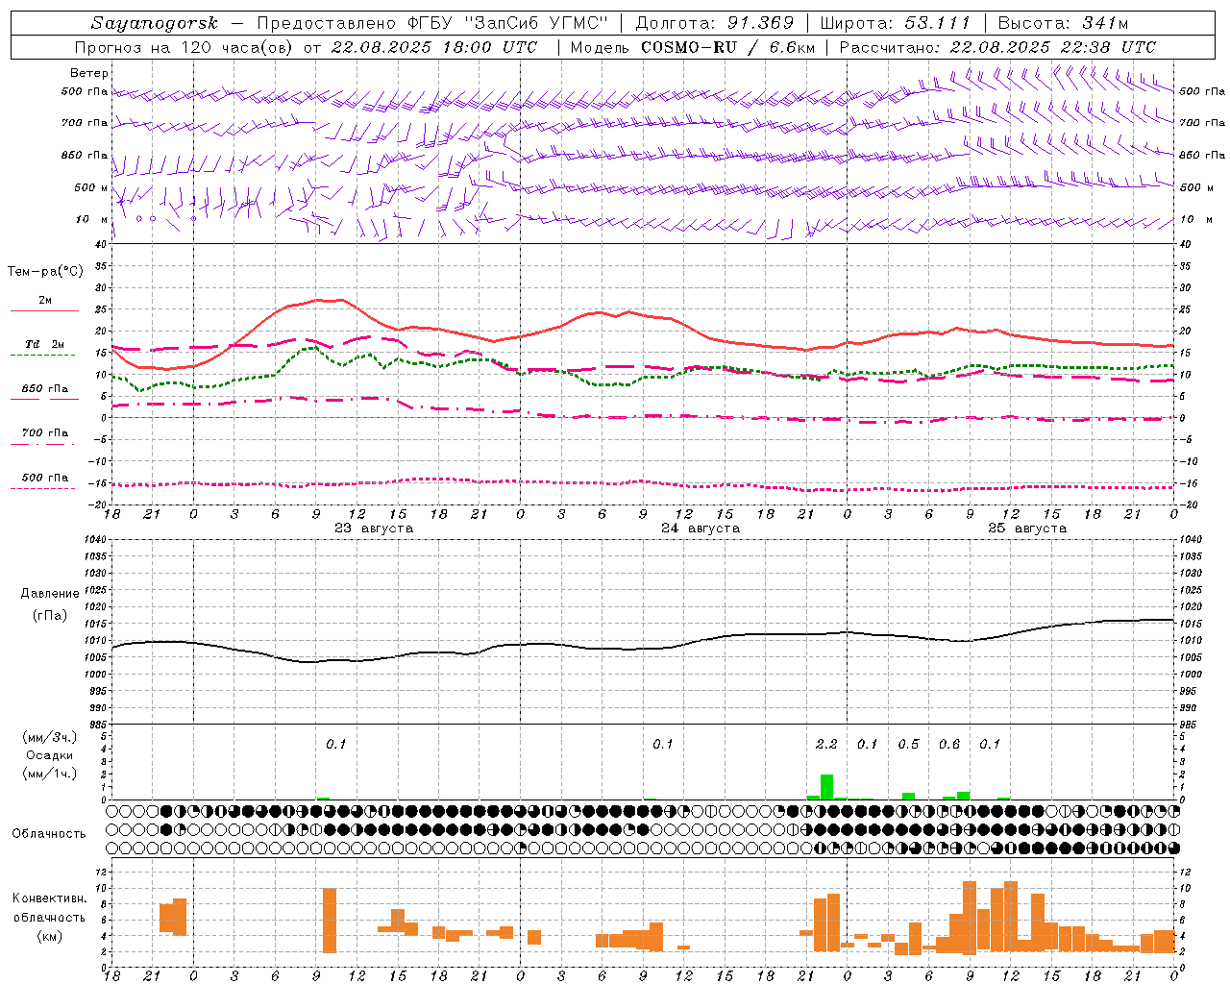Viewport: 1230px width, 984px height.
Task: Click the tallest green precipitation bar
Action: point(826,787)
